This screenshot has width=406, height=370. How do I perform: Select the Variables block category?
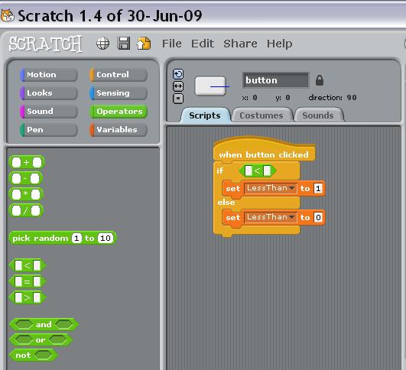tap(119, 130)
